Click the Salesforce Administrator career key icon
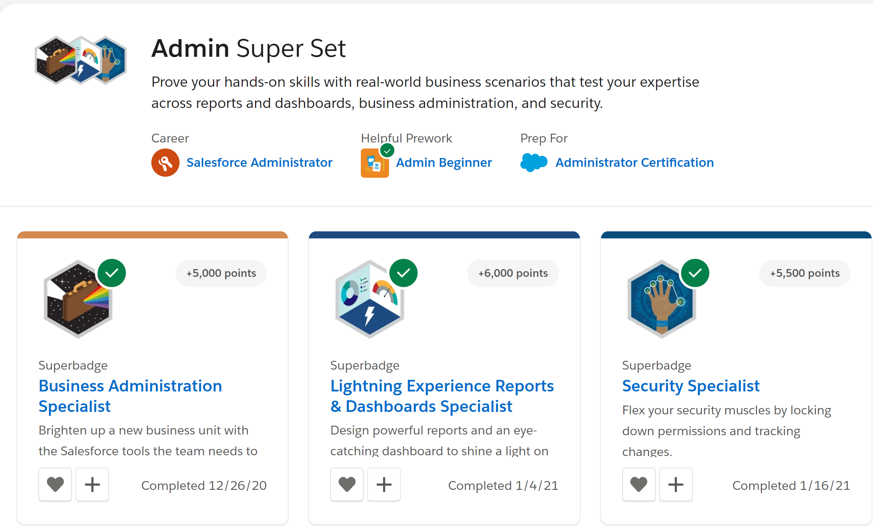Screen dimensions: 873x529 165,163
